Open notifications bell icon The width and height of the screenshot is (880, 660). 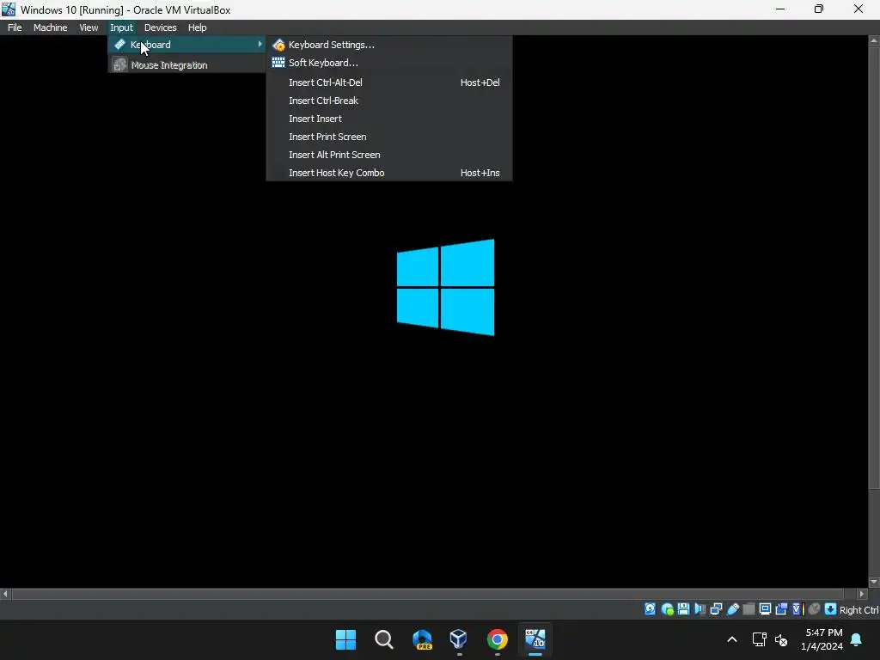857,639
